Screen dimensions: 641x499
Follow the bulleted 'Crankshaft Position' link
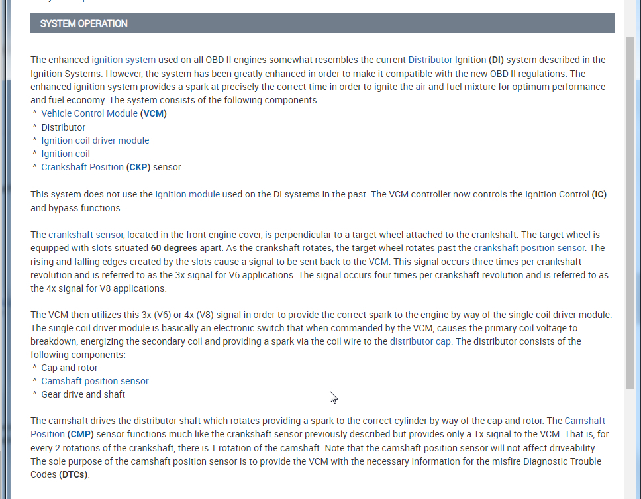click(82, 167)
